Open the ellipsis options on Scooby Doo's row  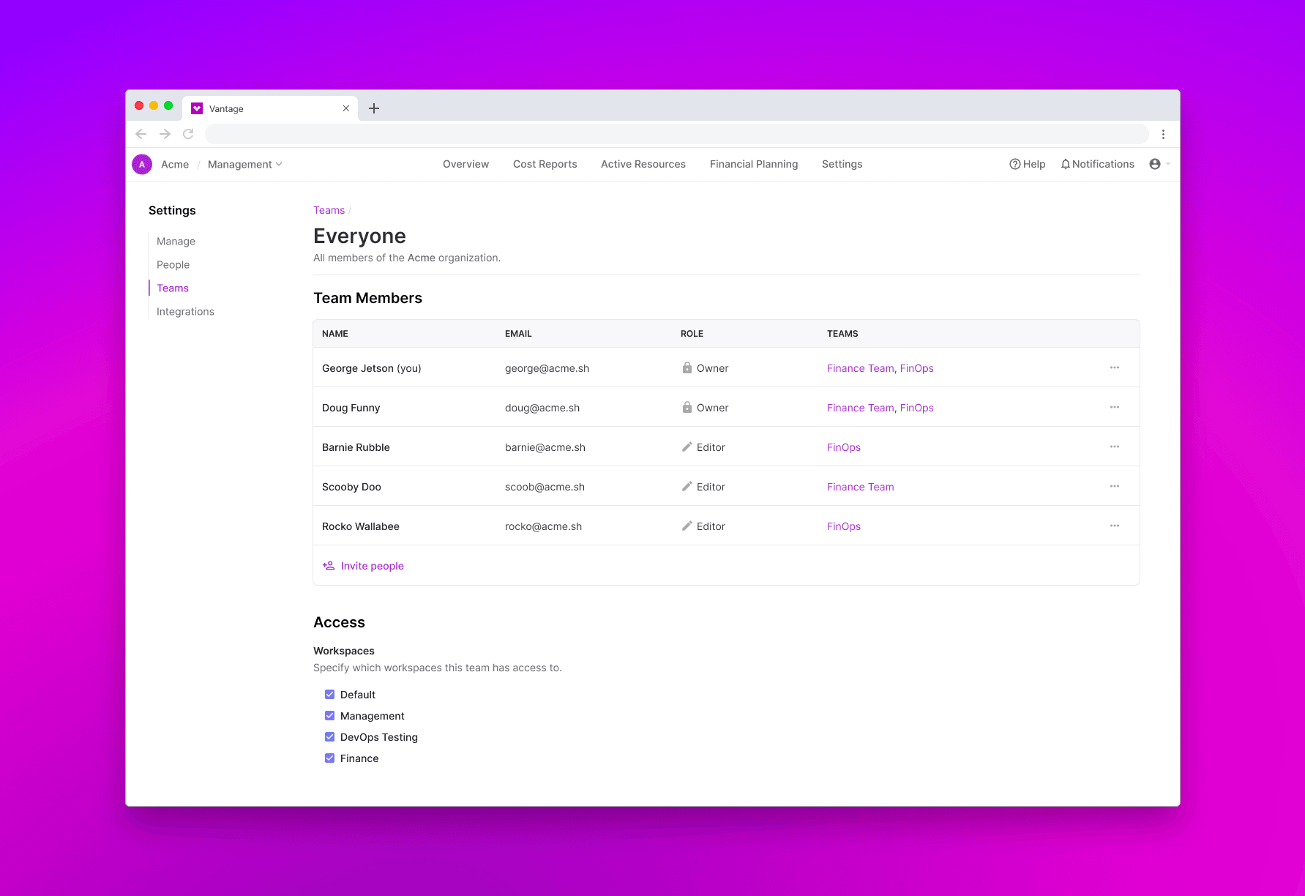[x=1115, y=485]
